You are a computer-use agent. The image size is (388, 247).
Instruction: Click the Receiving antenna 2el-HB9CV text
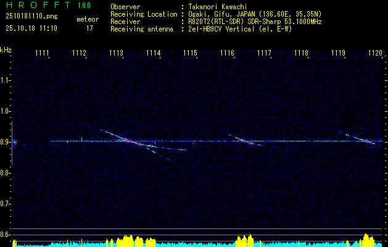coord(240,29)
